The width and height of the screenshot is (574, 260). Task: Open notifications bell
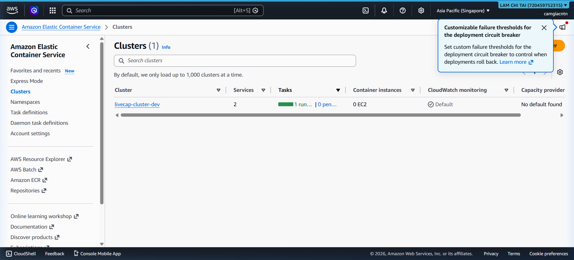pyautogui.click(x=384, y=10)
